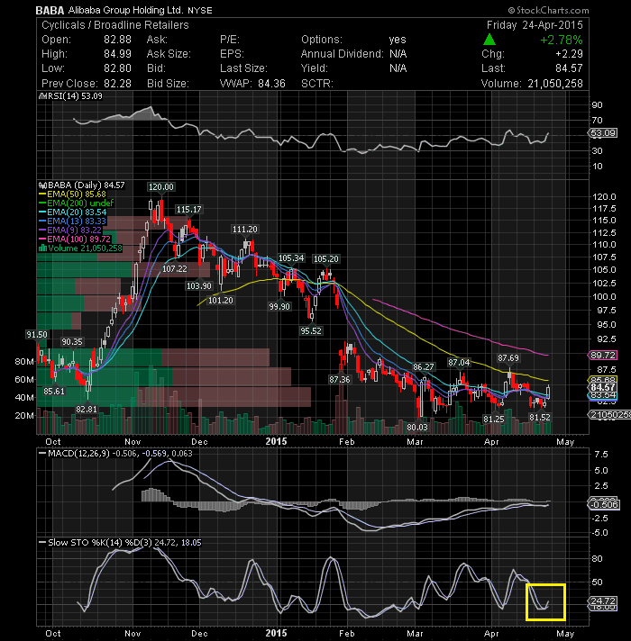
Task: Click the EMA(200) undef legend entry
Action: coord(76,203)
